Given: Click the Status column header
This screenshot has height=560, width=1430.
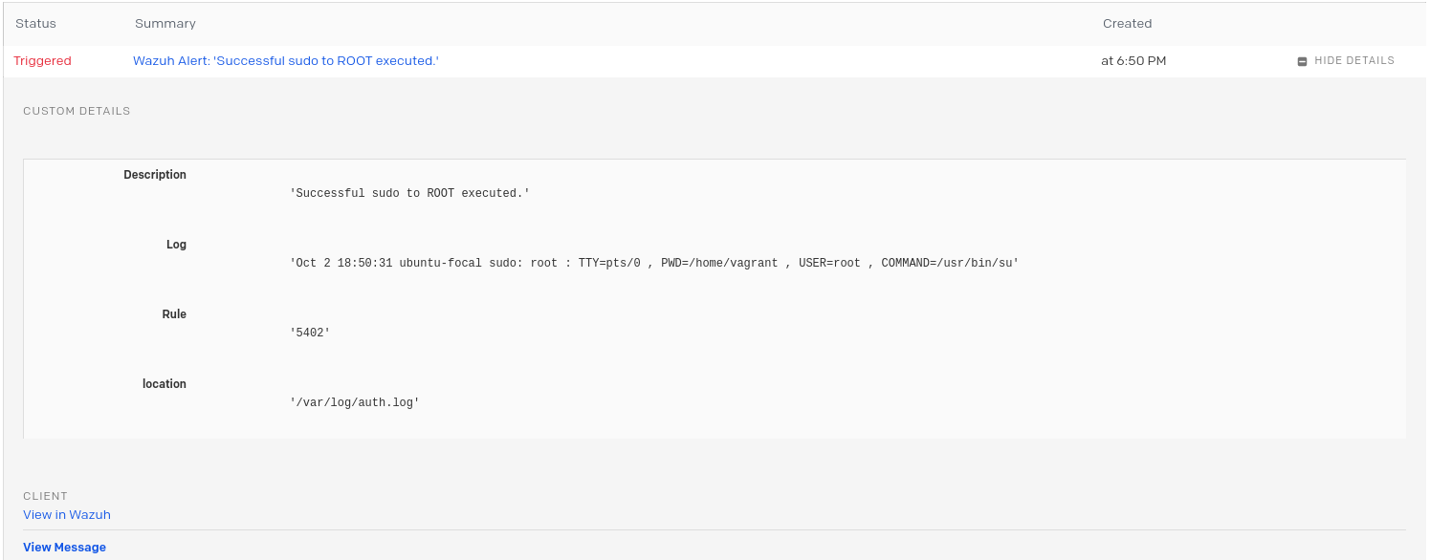Looking at the screenshot, I should click(x=35, y=23).
